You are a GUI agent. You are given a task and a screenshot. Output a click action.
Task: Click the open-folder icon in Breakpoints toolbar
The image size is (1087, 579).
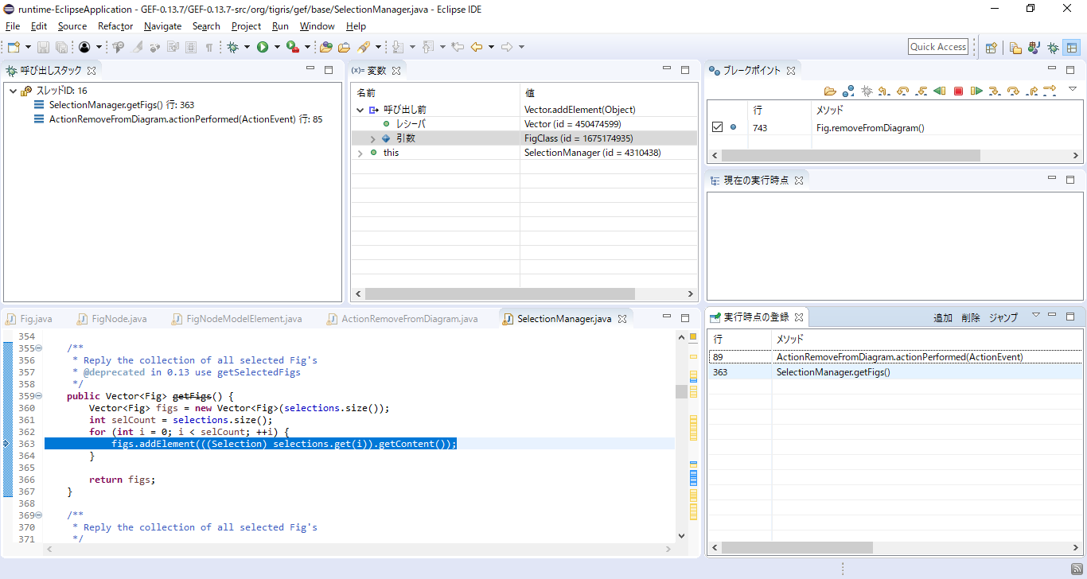pos(830,91)
